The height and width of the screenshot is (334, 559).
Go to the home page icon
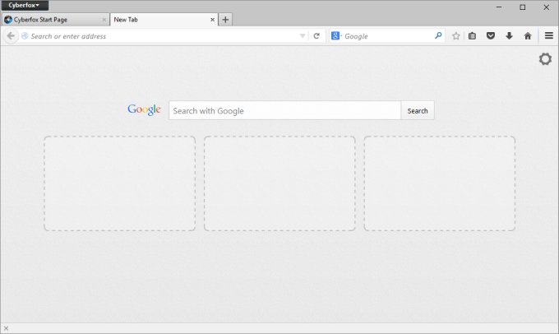528,35
